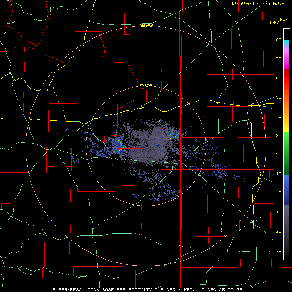The image size is (292, 292).
Task: Click the 10 dBZ scale value
Action: pyautogui.click(x=279, y=174)
